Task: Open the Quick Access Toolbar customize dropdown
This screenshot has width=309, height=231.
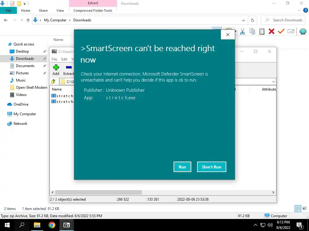Action: click(x=24, y=4)
